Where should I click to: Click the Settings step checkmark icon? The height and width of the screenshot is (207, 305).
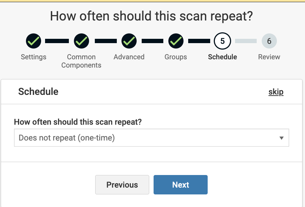pos(34,41)
